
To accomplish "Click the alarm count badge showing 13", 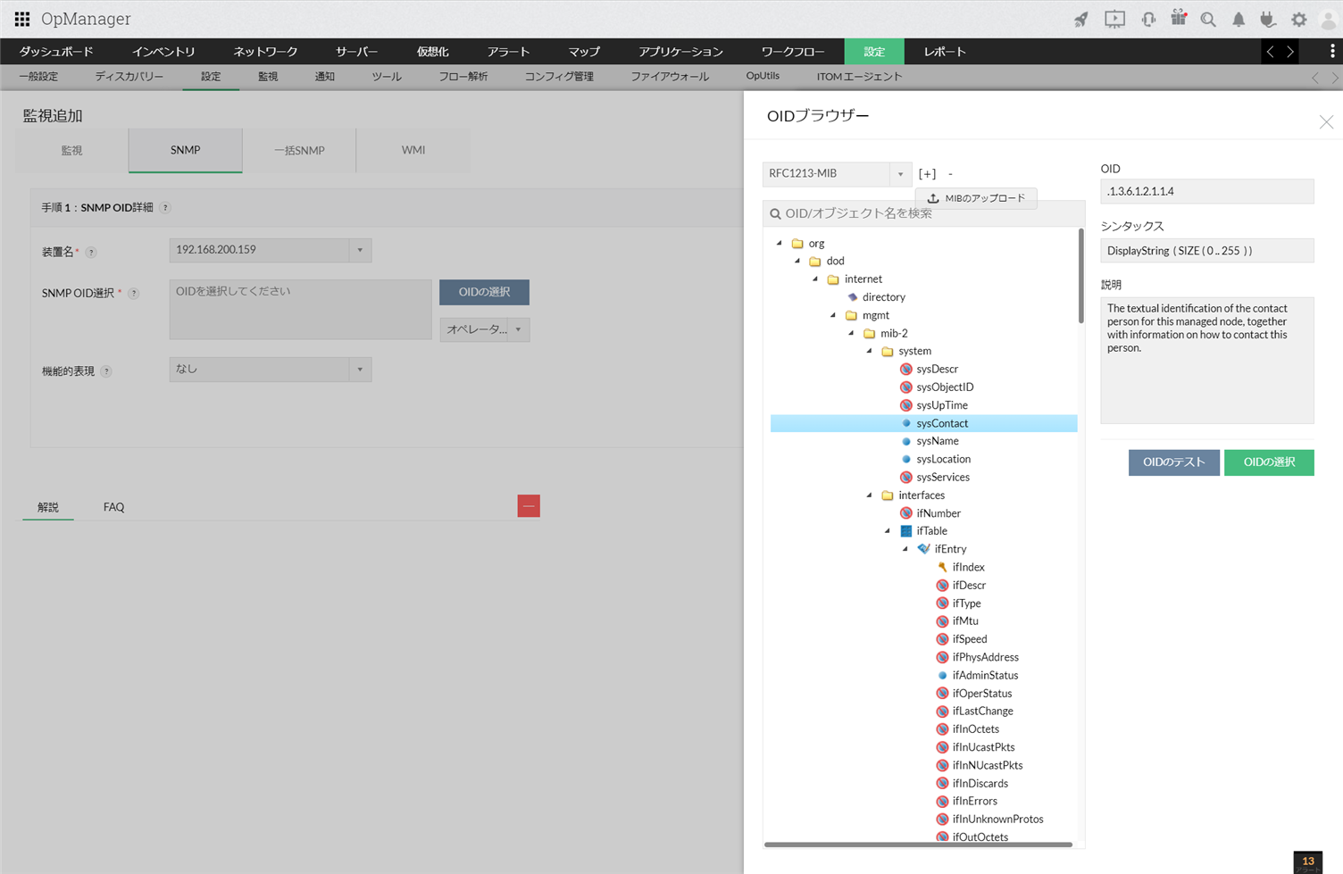I will [x=1308, y=862].
